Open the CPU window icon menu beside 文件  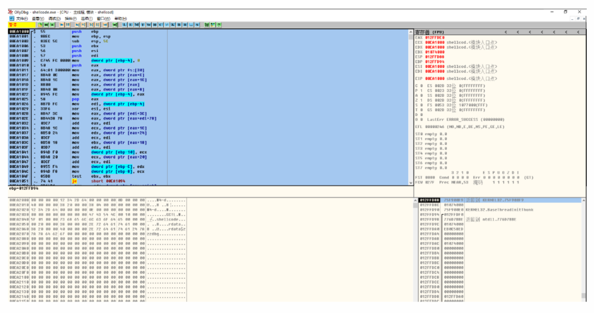tap(12, 18)
